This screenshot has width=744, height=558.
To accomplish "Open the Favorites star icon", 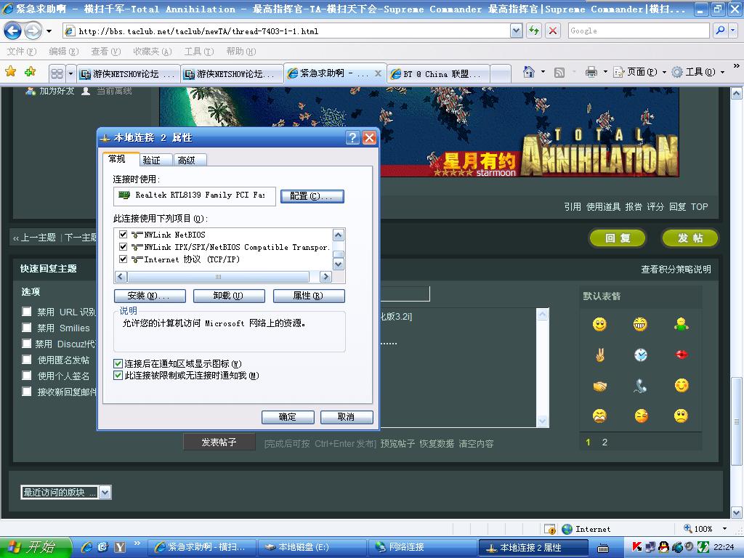I will point(11,72).
